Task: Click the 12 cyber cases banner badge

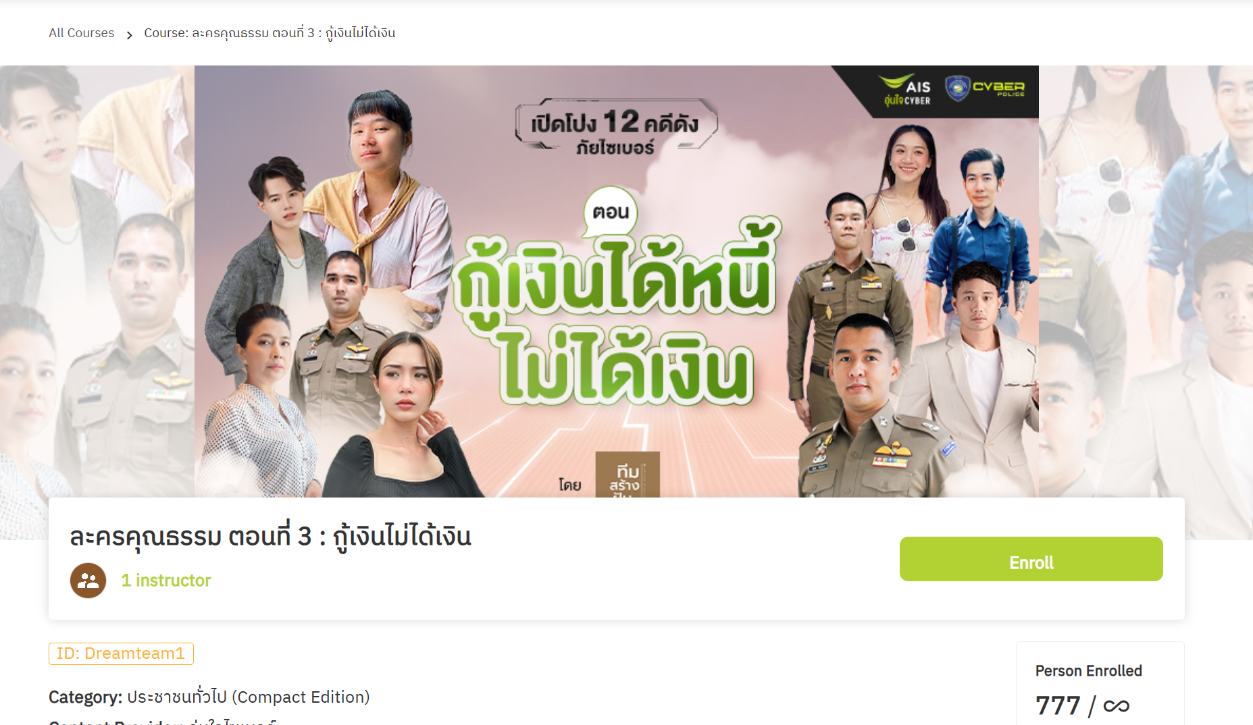Action: pos(615,128)
